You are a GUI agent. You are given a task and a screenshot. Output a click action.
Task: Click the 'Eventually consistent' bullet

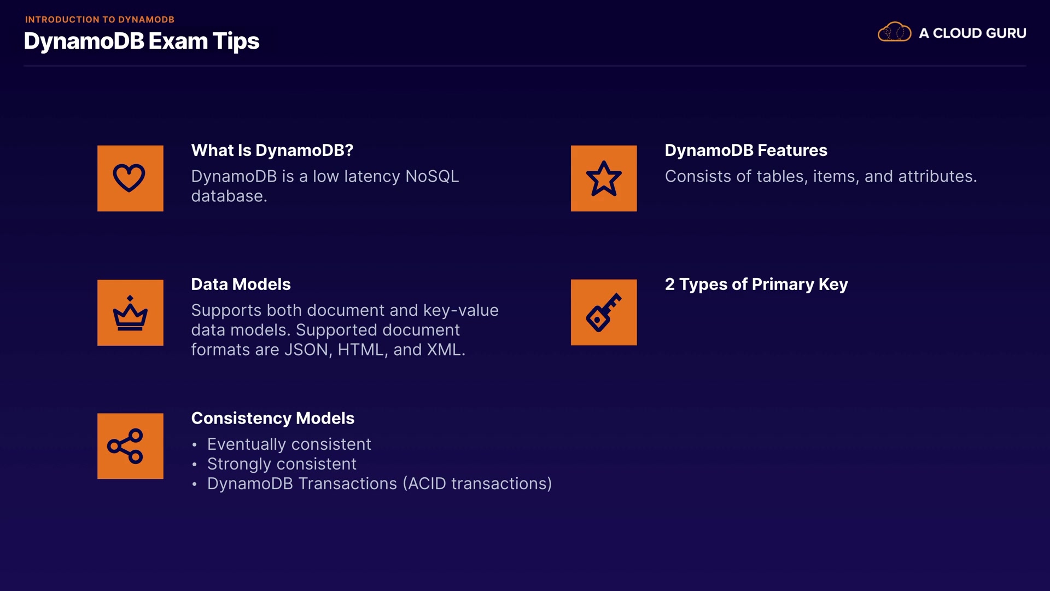coord(289,444)
